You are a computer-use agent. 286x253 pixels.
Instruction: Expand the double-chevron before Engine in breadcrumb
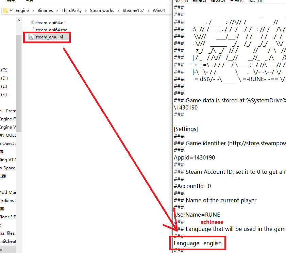(x=11, y=11)
